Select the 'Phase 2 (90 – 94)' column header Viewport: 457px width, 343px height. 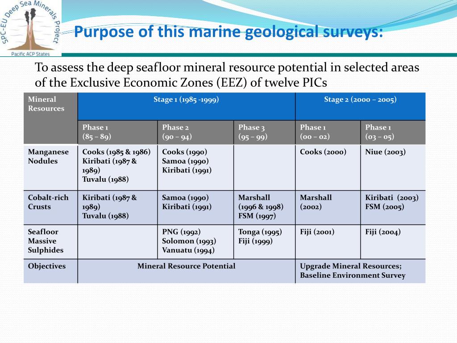point(195,132)
